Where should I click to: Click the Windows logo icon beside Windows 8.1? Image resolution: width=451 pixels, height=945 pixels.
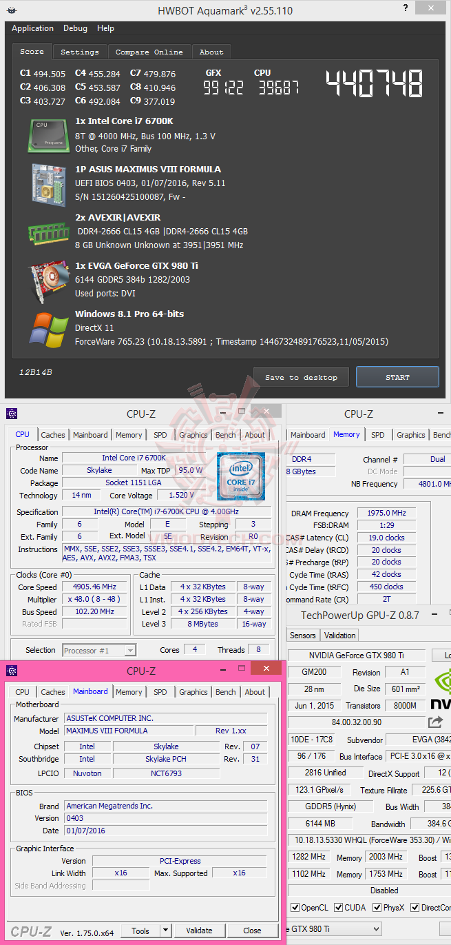48,329
